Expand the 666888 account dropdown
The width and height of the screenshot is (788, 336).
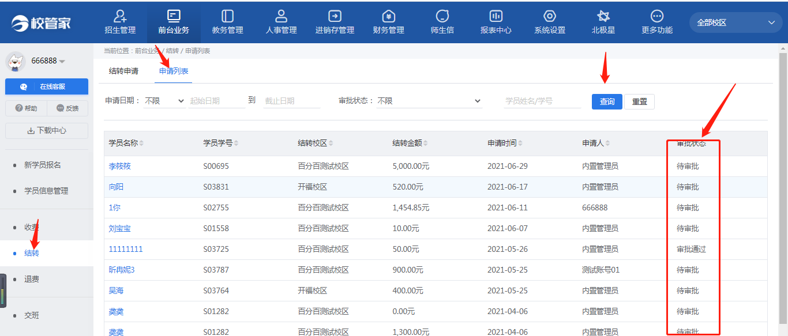coord(48,61)
